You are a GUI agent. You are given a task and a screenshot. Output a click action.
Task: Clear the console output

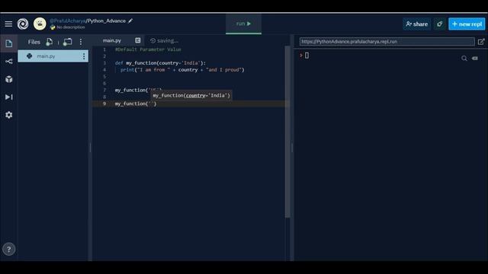click(x=474, y=59)
